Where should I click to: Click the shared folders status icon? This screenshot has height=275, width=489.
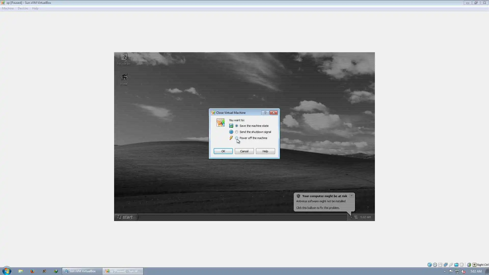click(456, 265)
